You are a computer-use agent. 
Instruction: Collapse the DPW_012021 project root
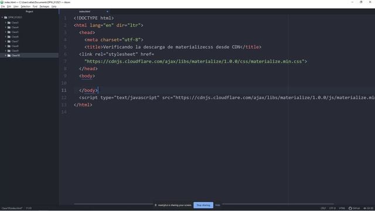pos(2,18)
